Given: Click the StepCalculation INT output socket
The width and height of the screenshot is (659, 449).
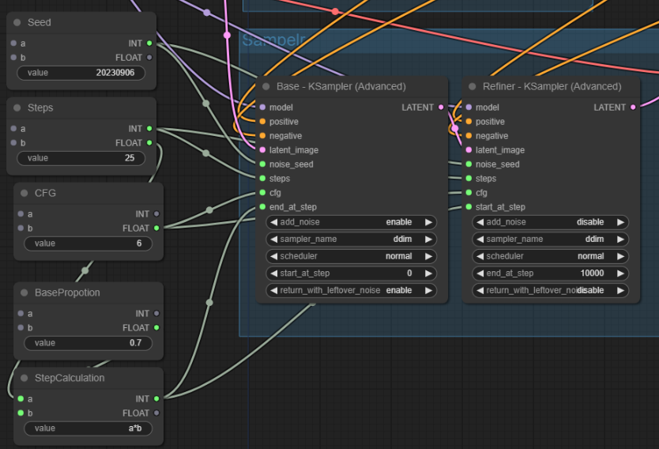Looking at the screenshot, I should (156, 399).
